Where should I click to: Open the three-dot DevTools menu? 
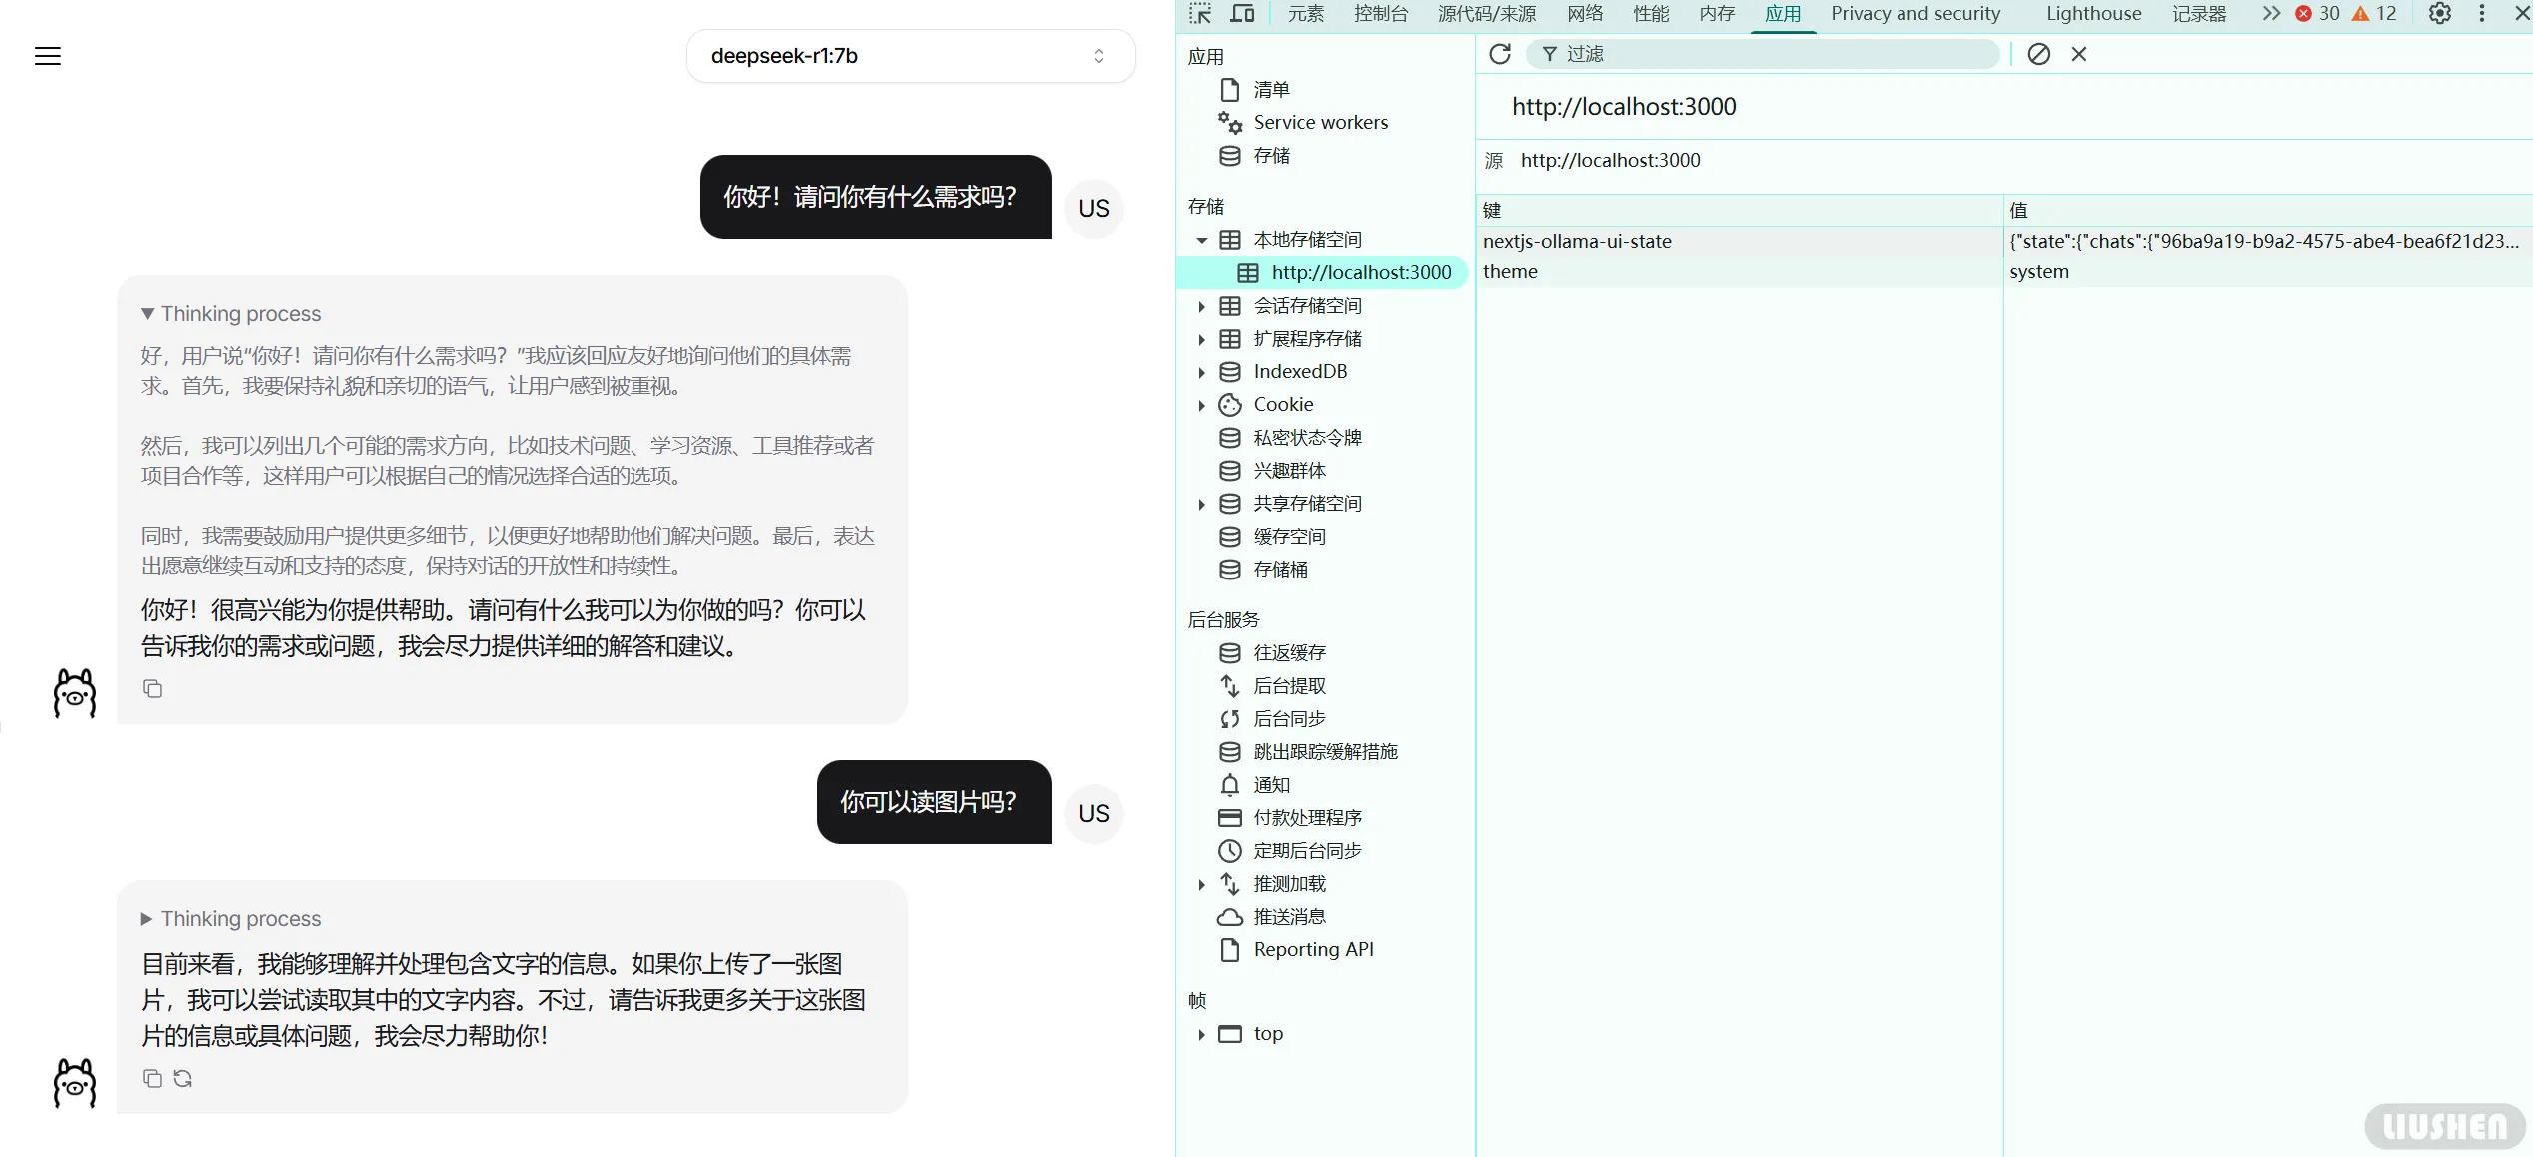pyautogui.click(x=2482, y=14)
